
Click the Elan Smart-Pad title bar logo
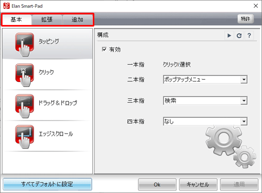coord(6,6)
